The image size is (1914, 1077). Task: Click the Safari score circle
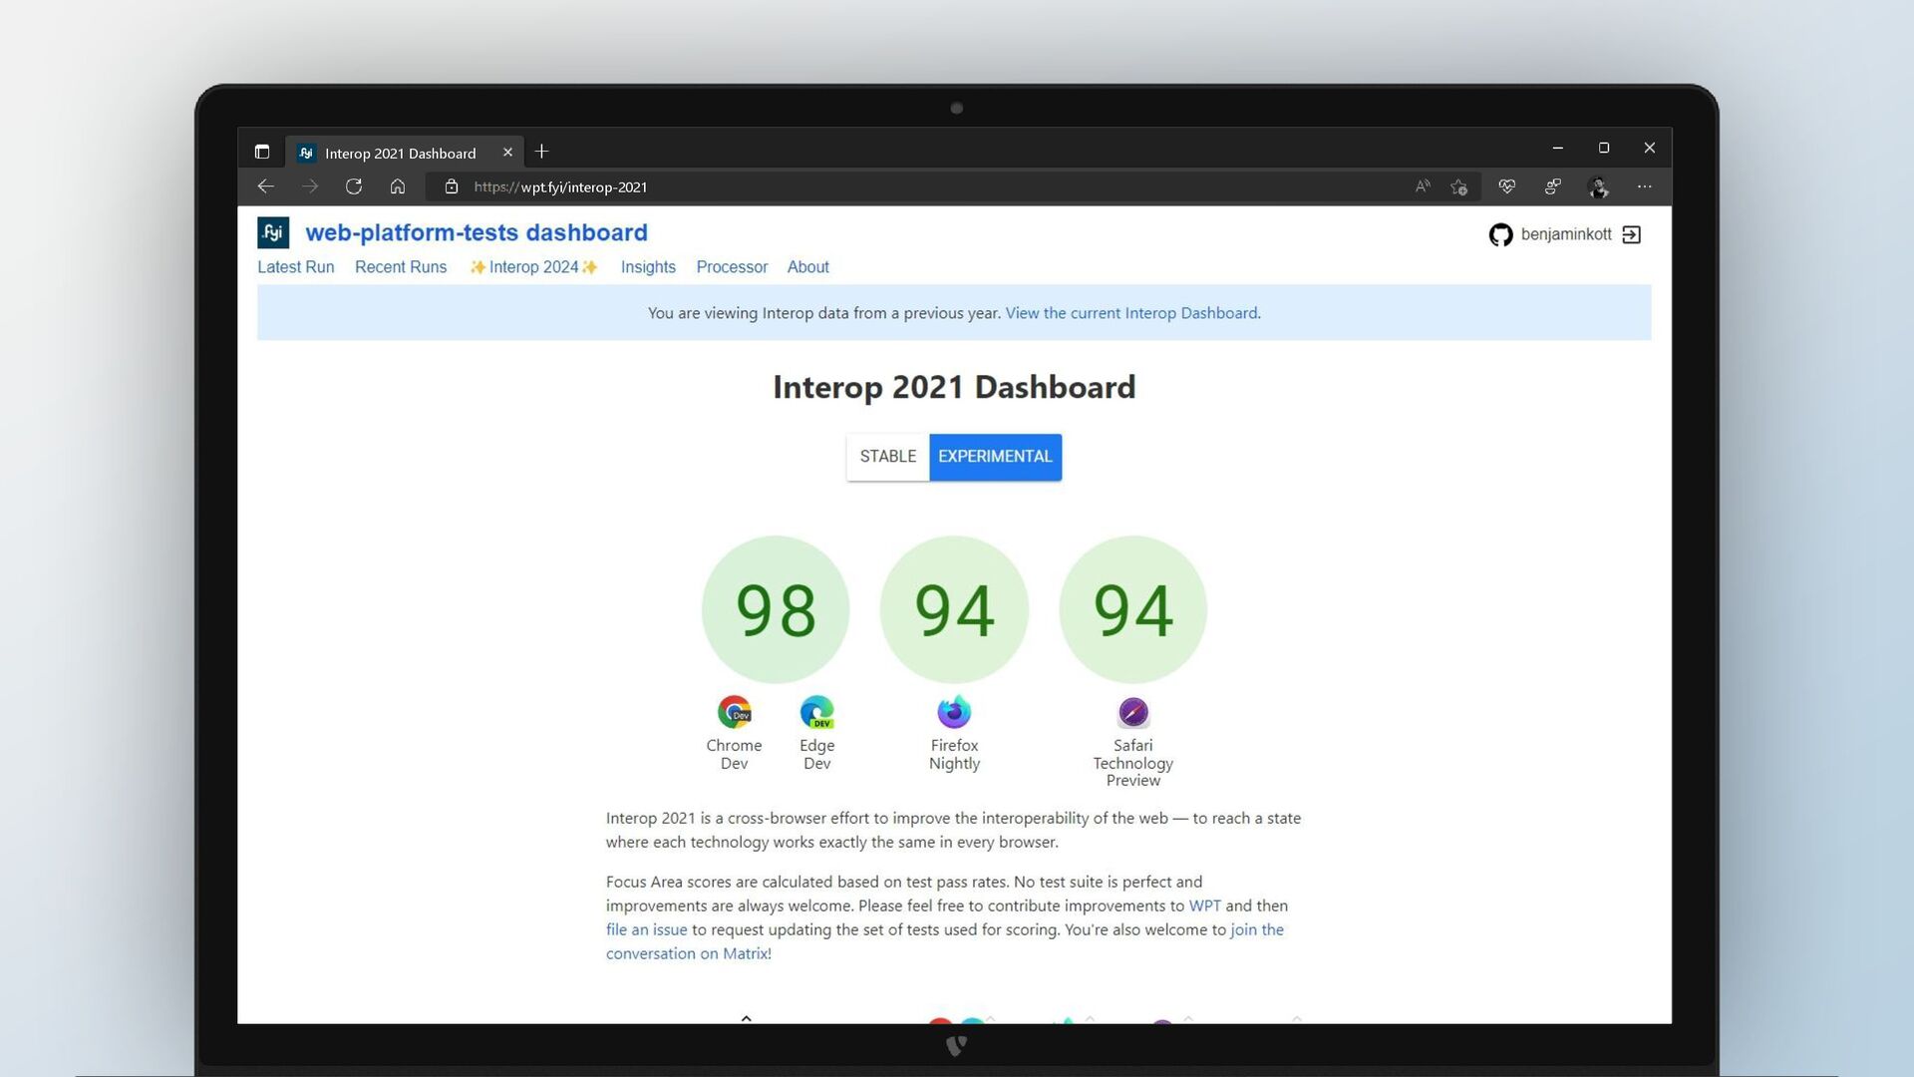coord(1132,609)
